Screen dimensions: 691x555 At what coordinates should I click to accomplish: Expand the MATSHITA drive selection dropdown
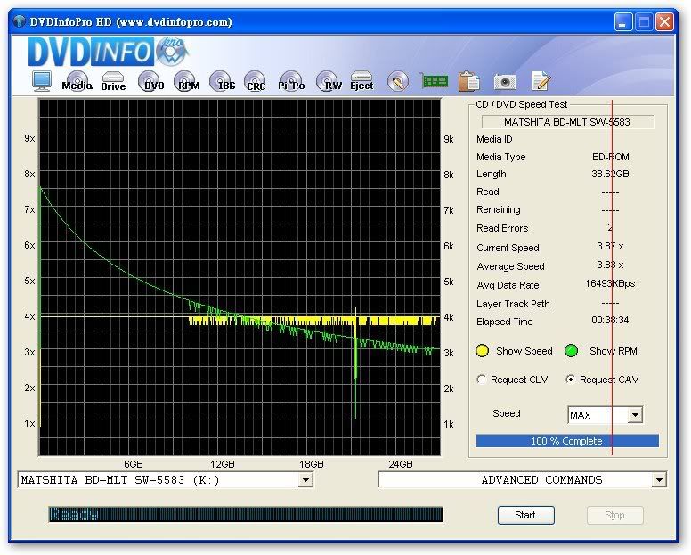tap(305, 480)
